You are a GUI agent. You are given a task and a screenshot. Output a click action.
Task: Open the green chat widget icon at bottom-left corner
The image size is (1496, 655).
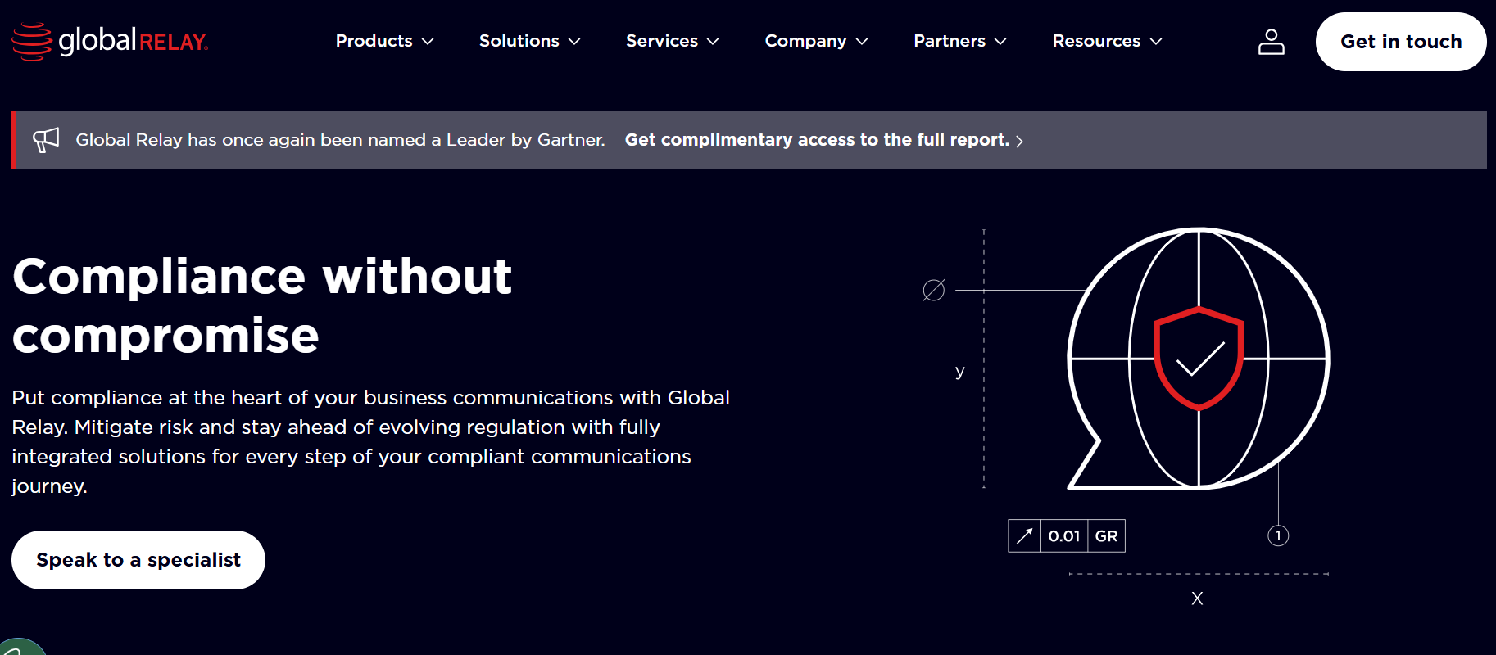[x=20, y=647]
